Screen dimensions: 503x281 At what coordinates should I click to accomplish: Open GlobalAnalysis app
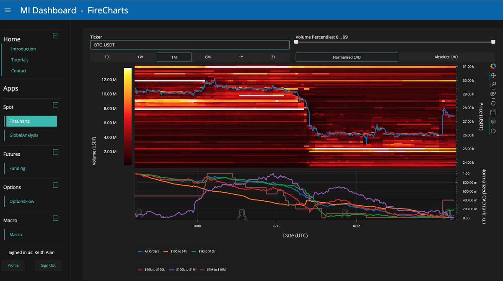23,135
